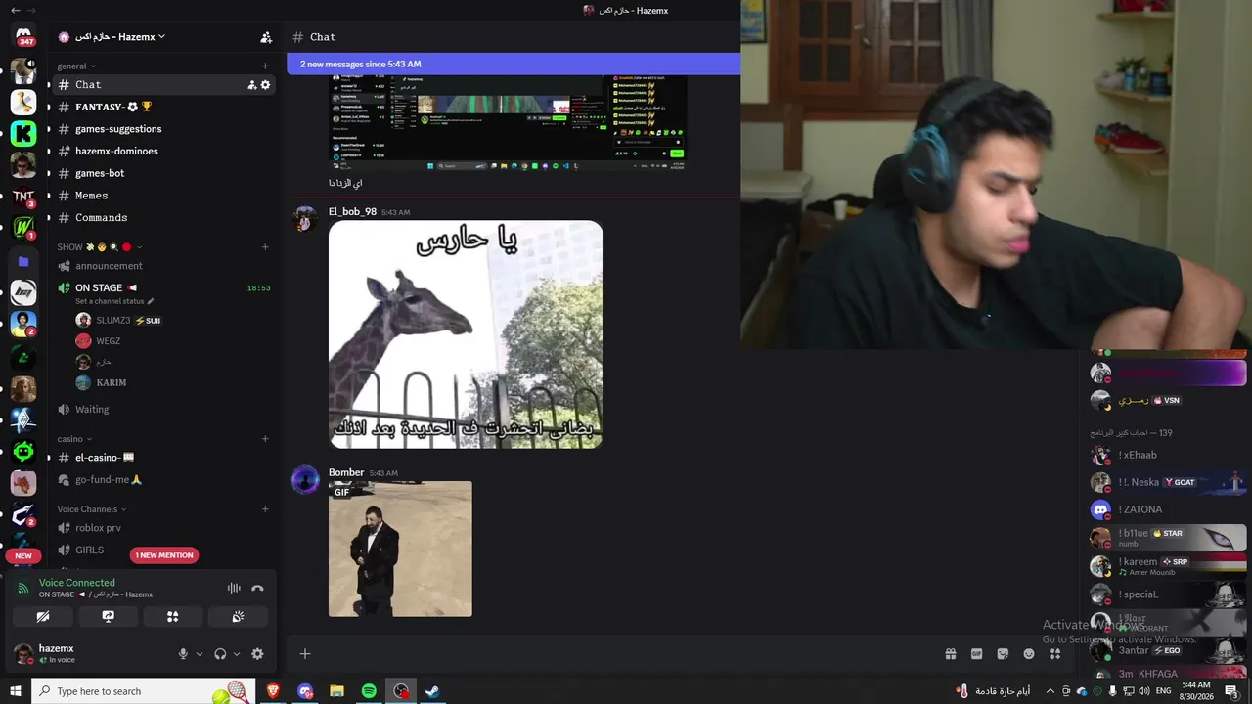This screenshot has height=704, width=1252.
Task: Edit the Chat channel settings gear
Action: (x=265, y=85)
